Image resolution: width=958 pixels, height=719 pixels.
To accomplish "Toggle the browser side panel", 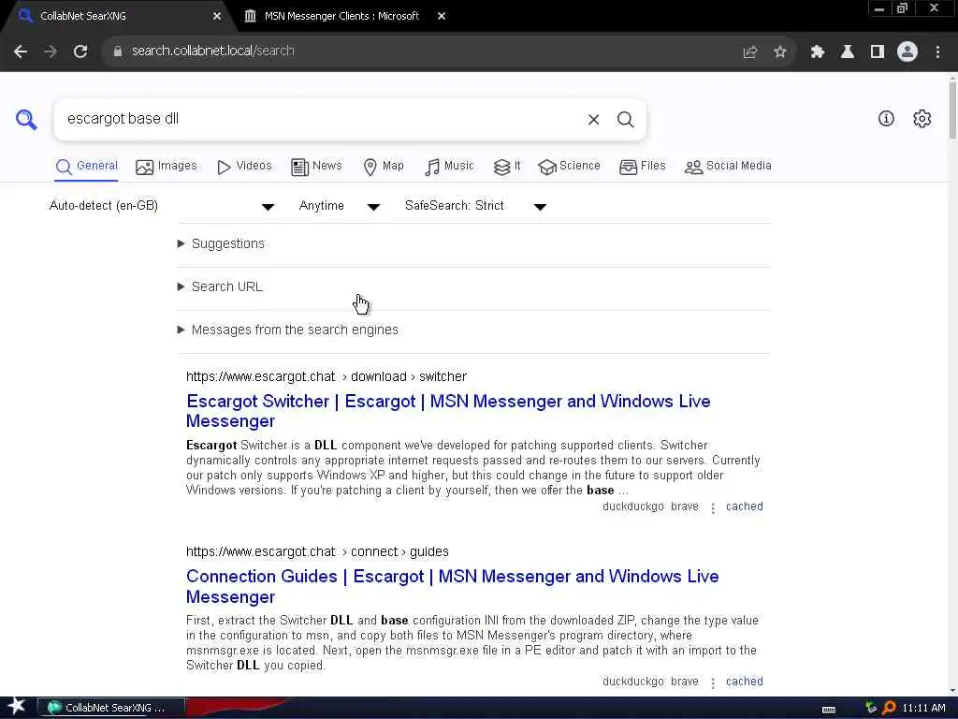I will tap(878, 52).
